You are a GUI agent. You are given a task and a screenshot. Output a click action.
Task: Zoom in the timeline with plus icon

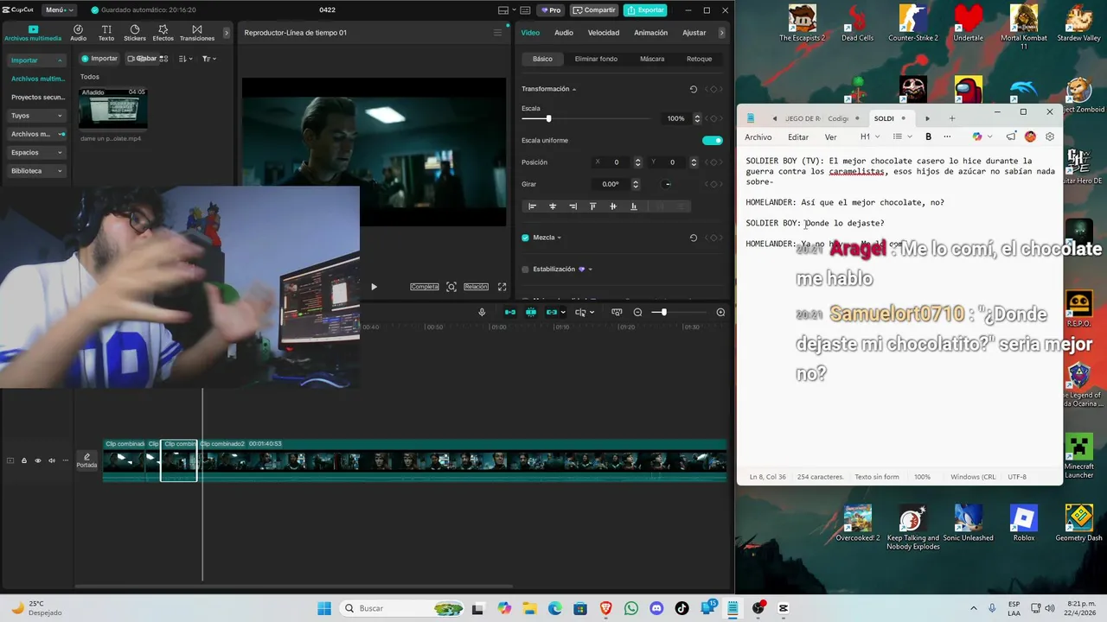(x=720, y=312)
